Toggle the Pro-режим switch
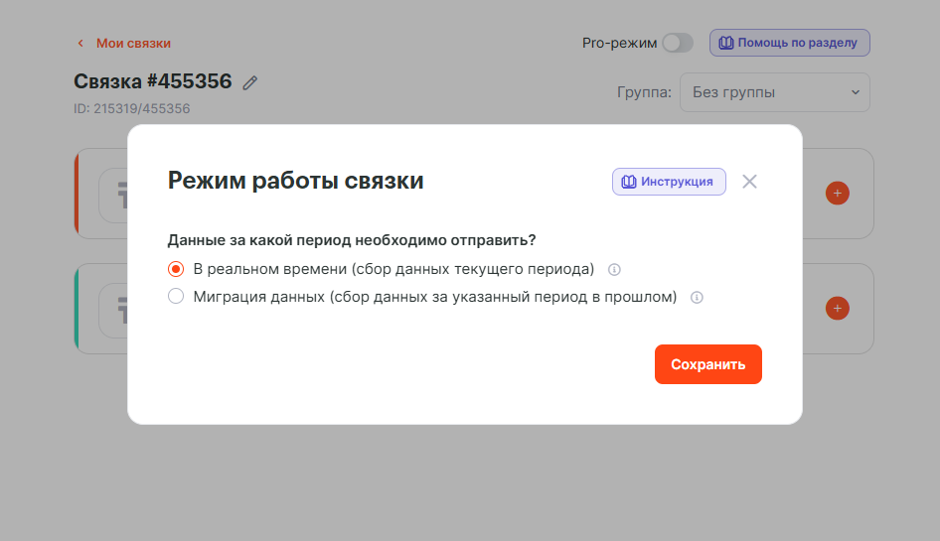940x541 pixels. pyautogui.click(x=677, y=43)
